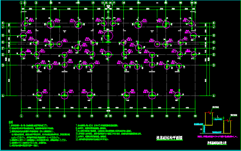Click axis bubble 17 at the top row
Image resolution: width=241 pixels, height=151 pixels.
(x=114, y=3)
